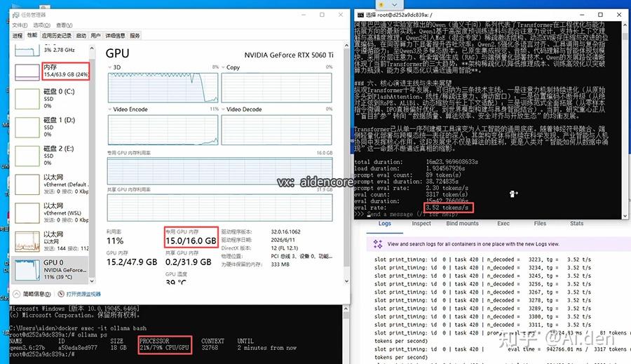Click the dropdown chevron at top screen edge
The width and height of the screenshot is (631, 364).
(395, 5)
